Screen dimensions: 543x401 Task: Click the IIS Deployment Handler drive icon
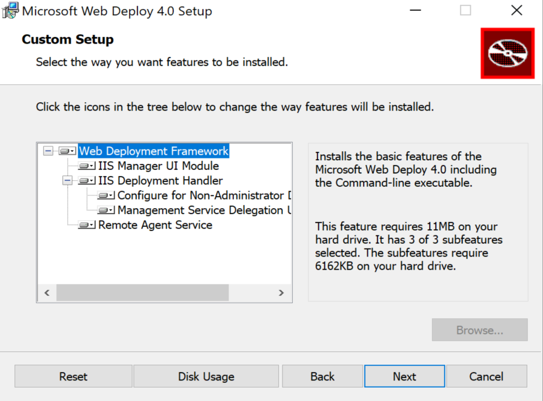87,181
